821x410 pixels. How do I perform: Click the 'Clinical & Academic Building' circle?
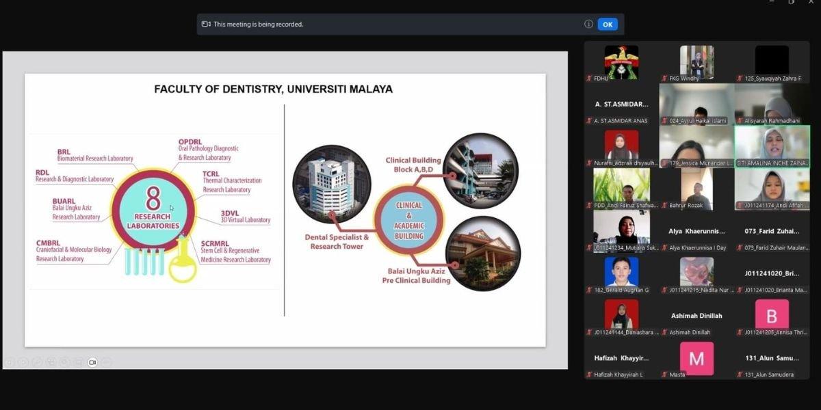point(408,221)
